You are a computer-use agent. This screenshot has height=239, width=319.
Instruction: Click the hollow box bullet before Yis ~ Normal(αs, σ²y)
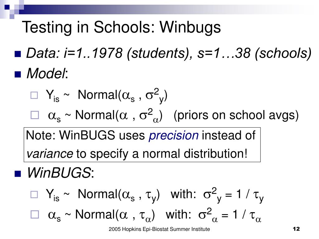[x=34, y=95]
